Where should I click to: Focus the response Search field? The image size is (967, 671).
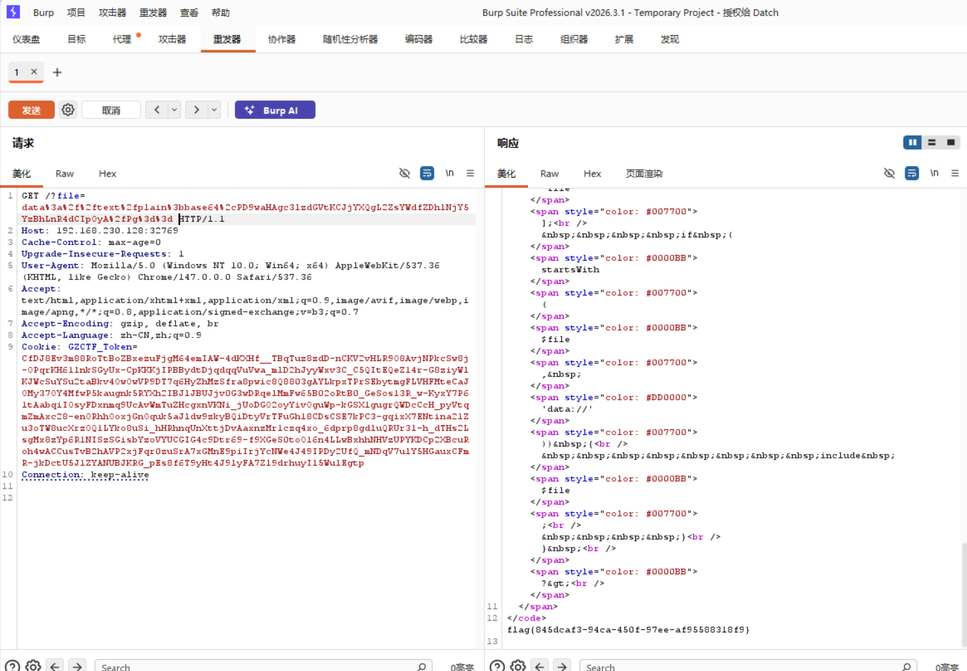(748, 666)
